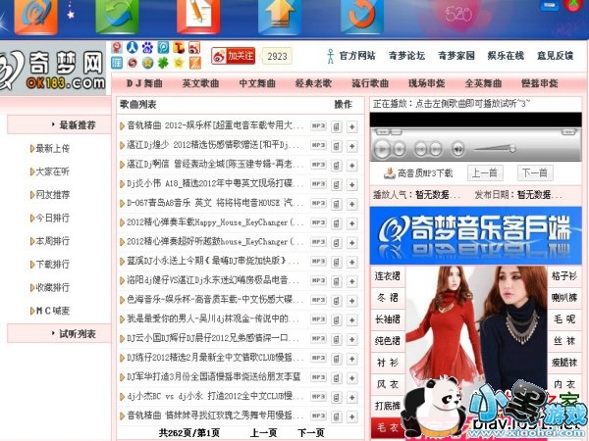Open the 娱乐在线 link
Viewport: 589px width, 441px height.
coord(506,56)
